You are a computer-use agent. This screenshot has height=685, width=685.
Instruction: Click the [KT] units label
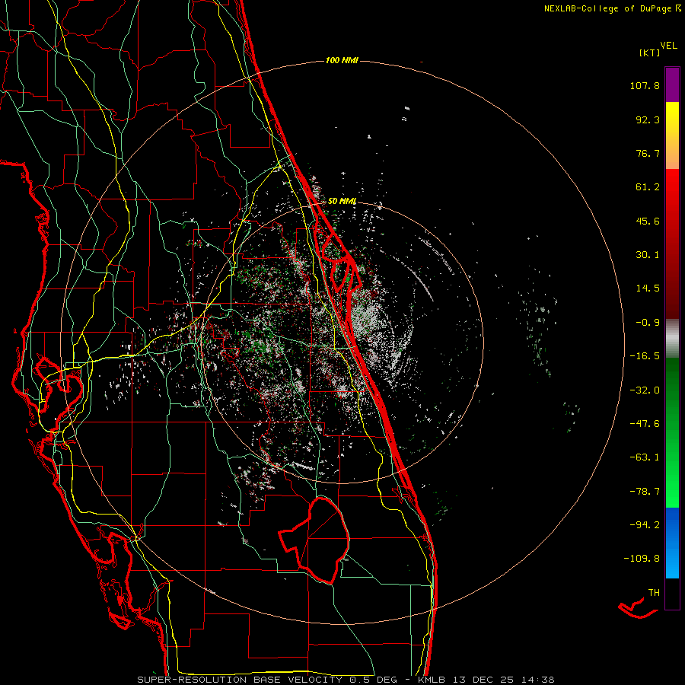[649, 53]
